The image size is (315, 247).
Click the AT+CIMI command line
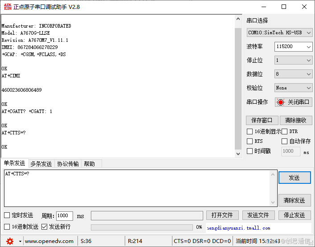(11, 76)
